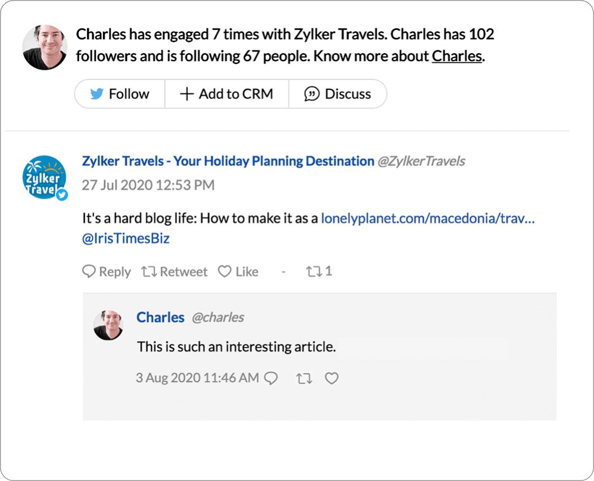Click Charles's profile photo at top
The height and width of the screenshot is (481, 594).
coord(45,48)
